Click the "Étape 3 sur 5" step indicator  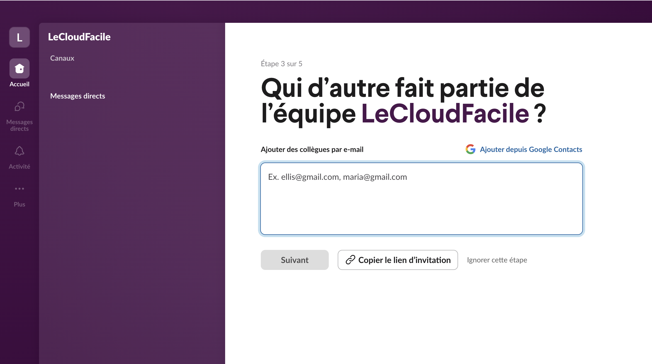281,64
